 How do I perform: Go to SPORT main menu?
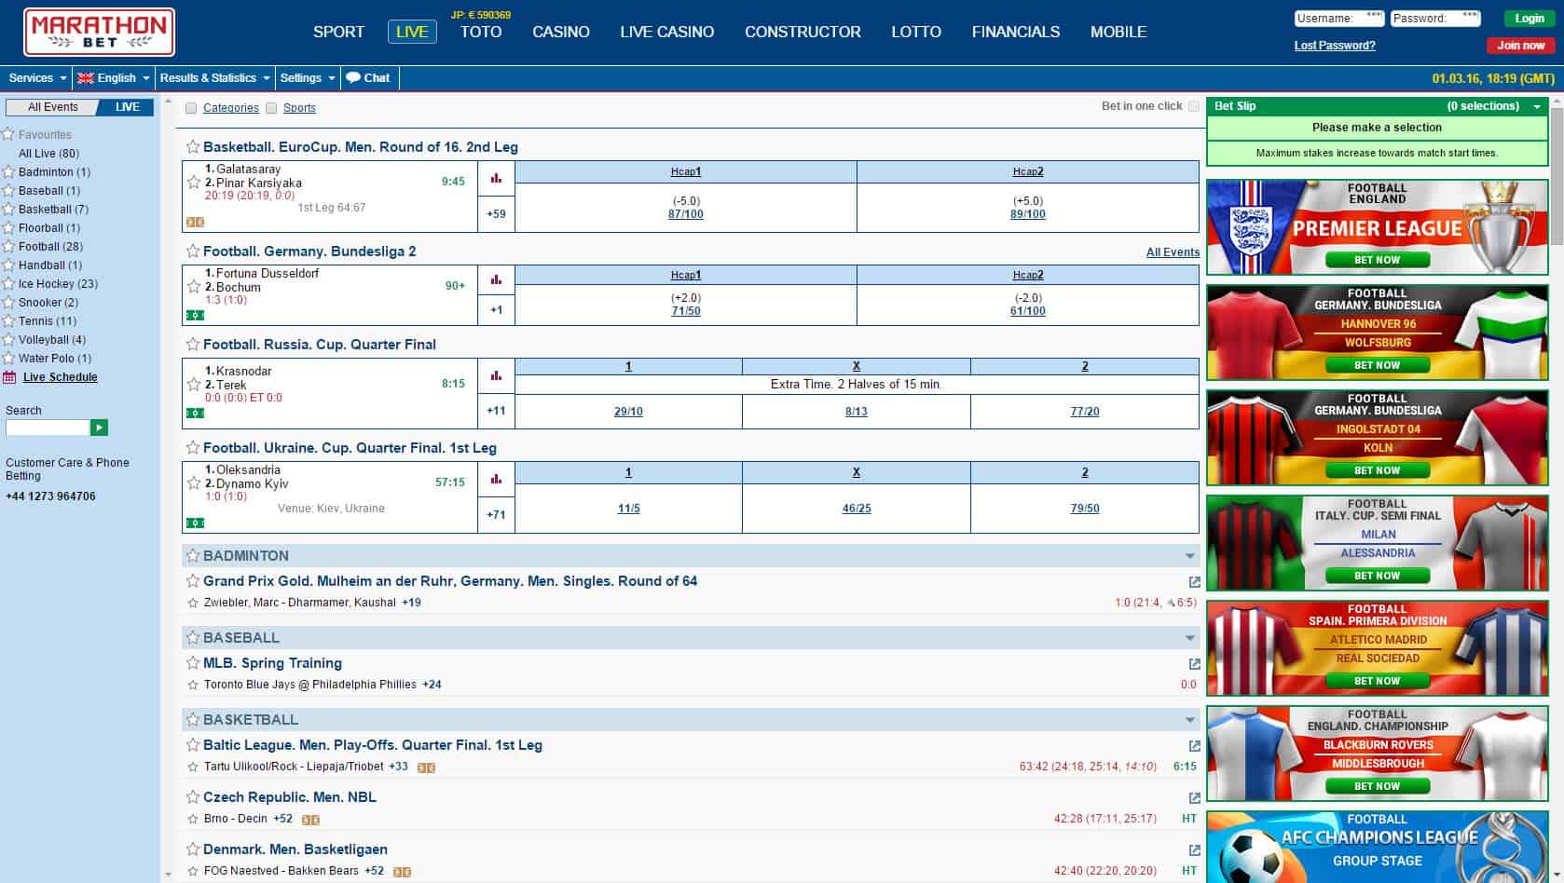(x=338, y=32)
